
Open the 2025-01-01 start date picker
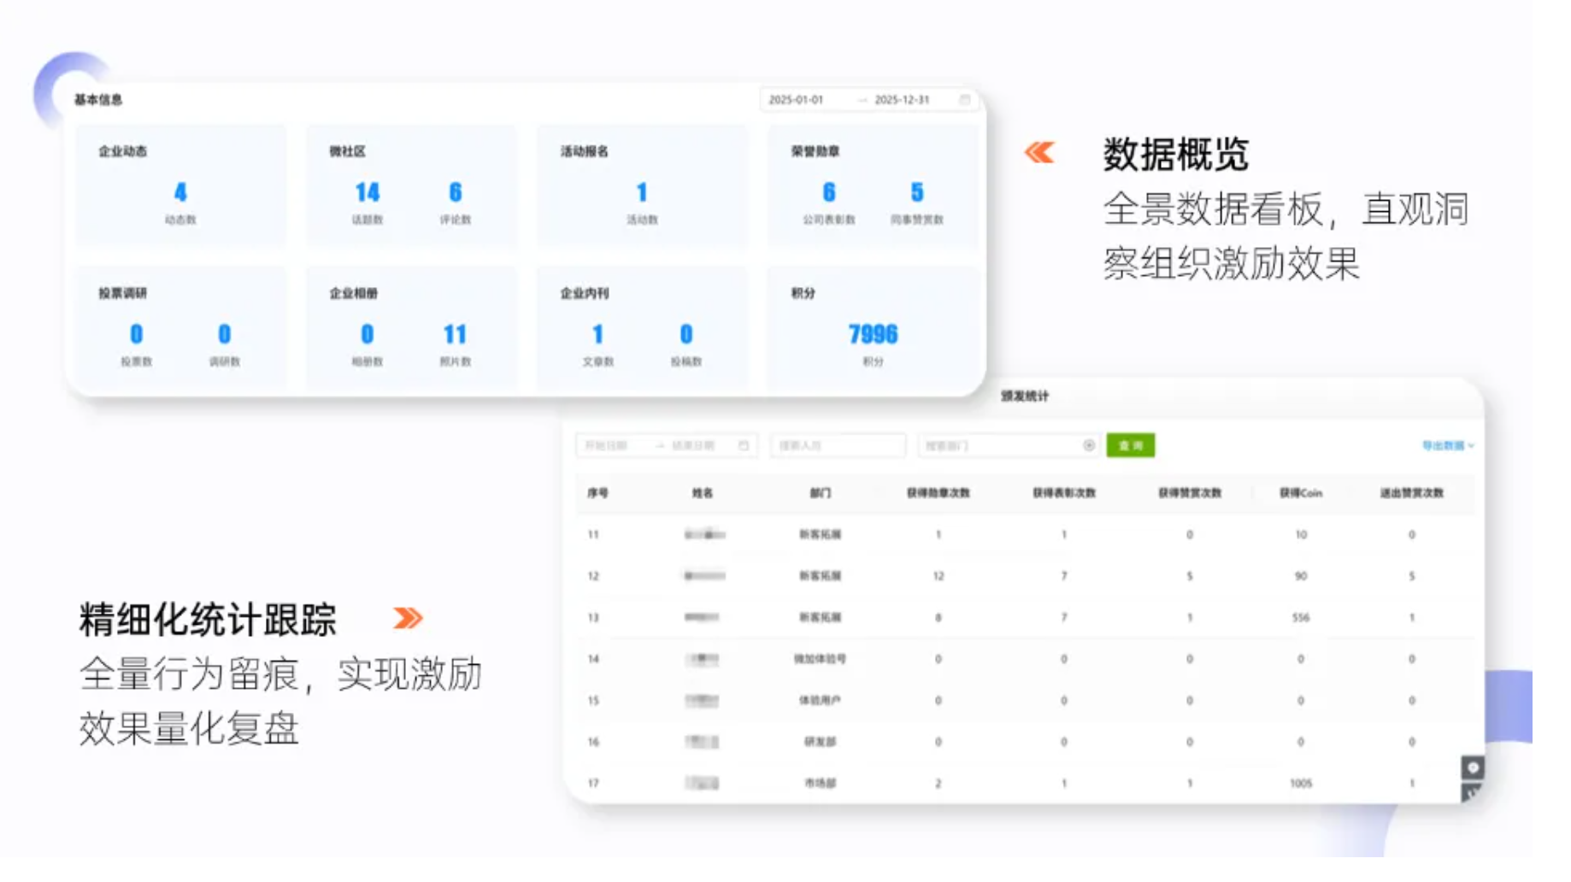(x=796, y=100)
